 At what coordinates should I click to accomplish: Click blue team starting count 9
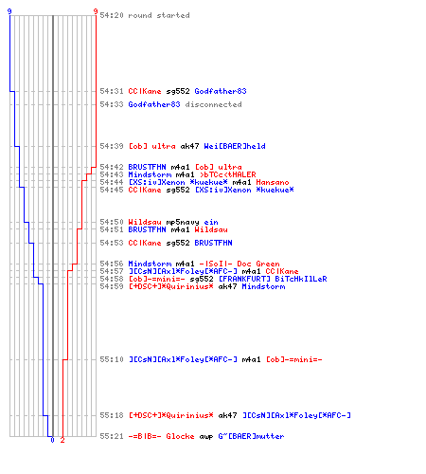tap(9, 11)
